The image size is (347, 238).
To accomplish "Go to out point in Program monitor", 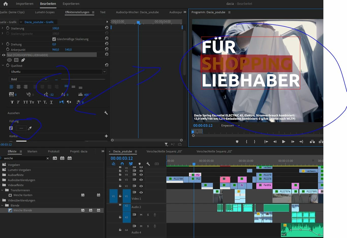I will pos(301,142).
